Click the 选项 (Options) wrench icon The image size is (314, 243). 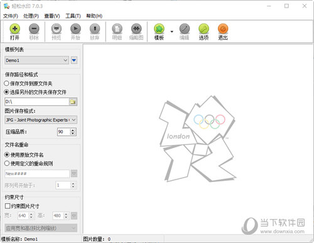(x=203, y=28)
